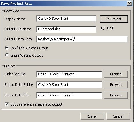The image size is (134, 122).
Task: Click the Save Project As title bar
Action: pyautogui.click(x=63, y=4)
